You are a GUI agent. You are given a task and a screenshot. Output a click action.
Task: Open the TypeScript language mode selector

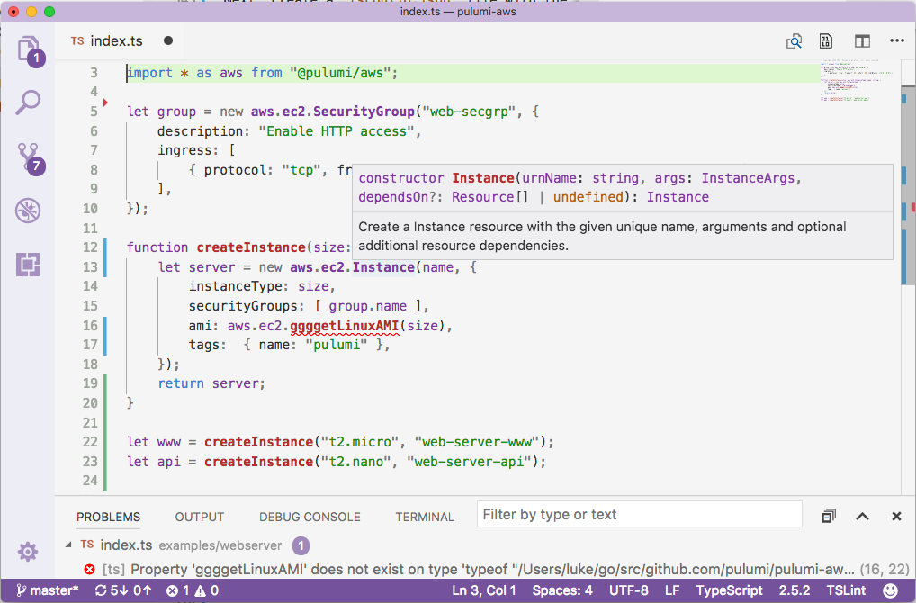point(729,590)
